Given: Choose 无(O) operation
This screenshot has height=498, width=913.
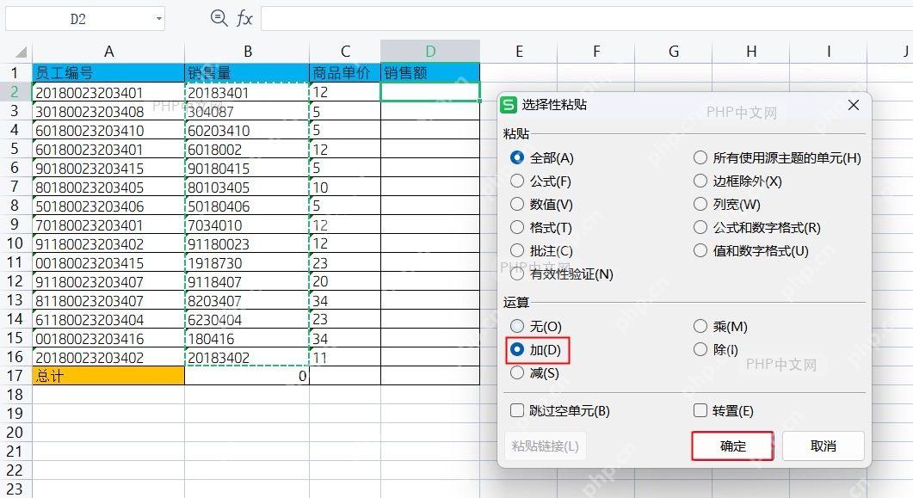Looking at the screenshot, I should [536, 326].
